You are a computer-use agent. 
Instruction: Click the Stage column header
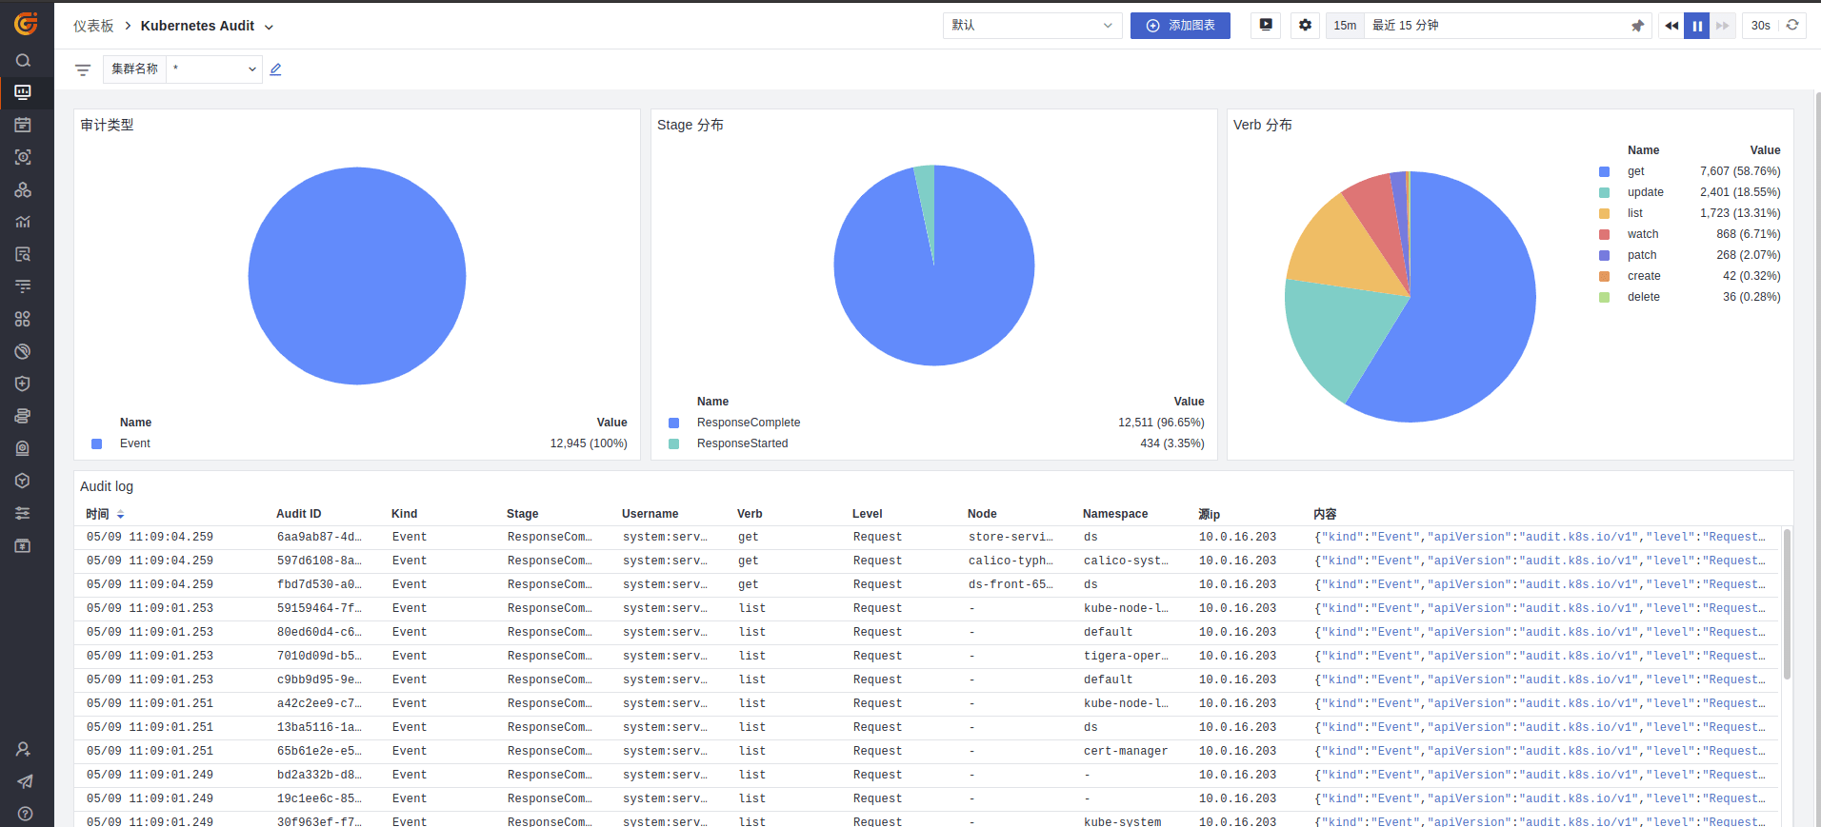pos(523,514)
